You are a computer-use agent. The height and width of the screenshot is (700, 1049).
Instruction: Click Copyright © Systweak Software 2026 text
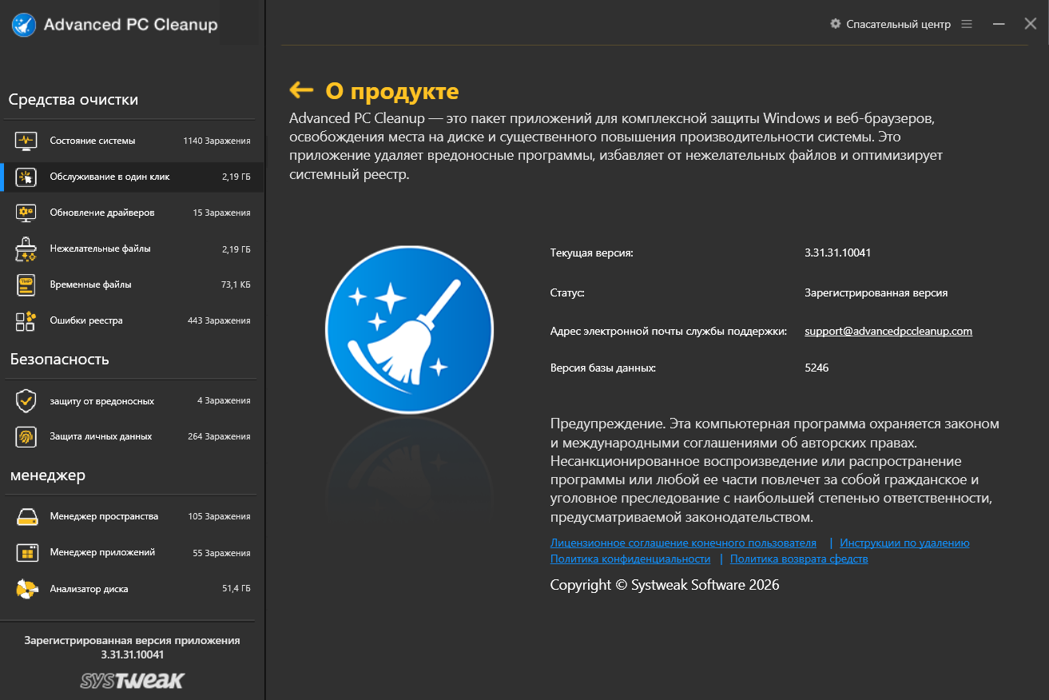(665, 585)
